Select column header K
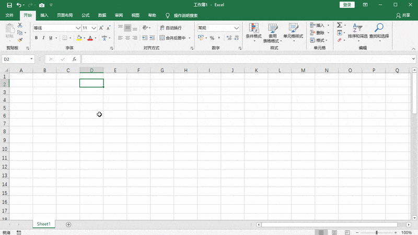The height and width of the screenshot is (235, 418). pos(256,70)
